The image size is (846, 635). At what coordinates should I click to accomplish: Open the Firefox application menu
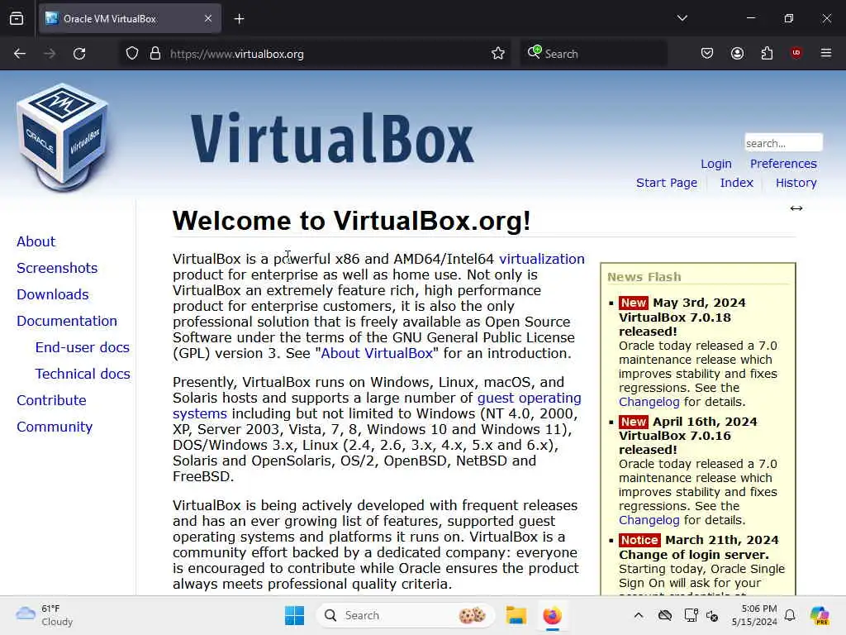[x=826, y=53]
